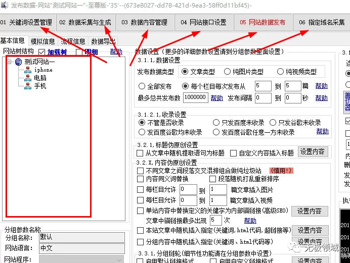The width and height of the screenshot is (350, 263).
Task: Click 帮助 link beside 最多总共发布数
Action: 217,98
